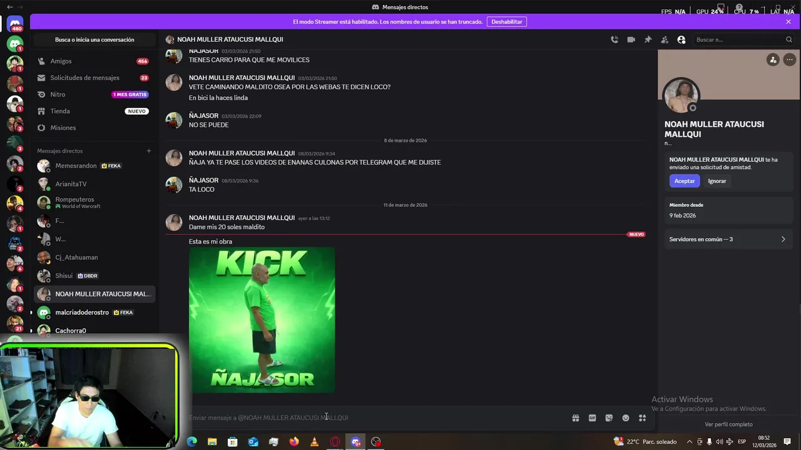The image size is (801, 450).
Task: Dismiss the Streamer mode banner
Action: [x=788, y=22]
